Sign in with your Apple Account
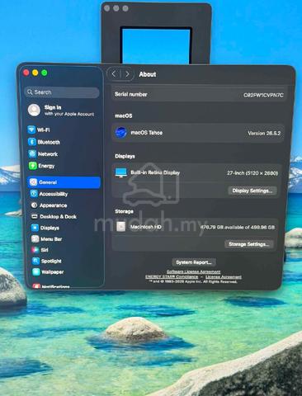Viewport: 302px width, 396px height. 61,111
